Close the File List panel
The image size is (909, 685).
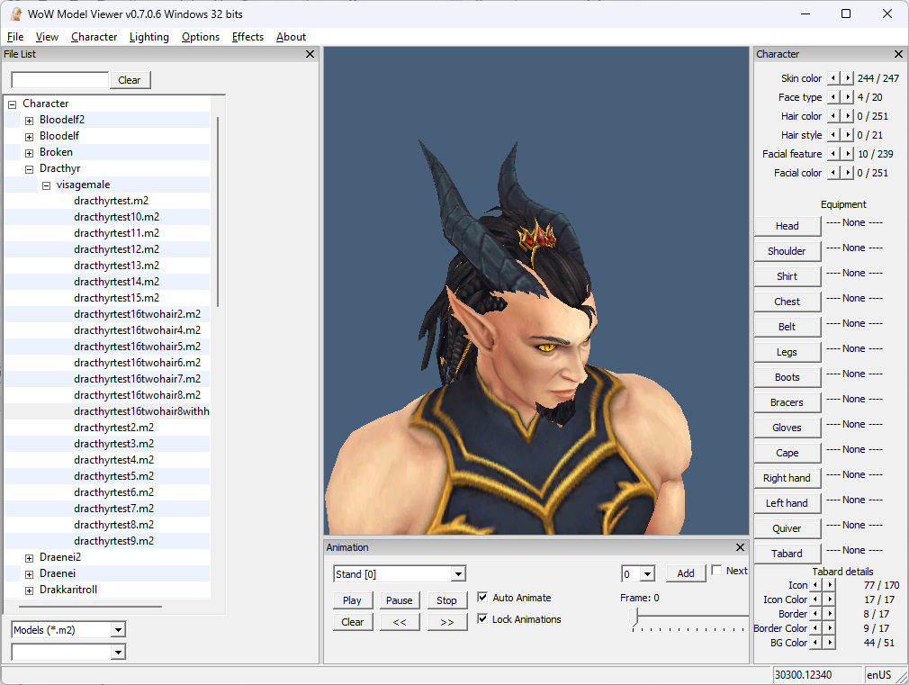tap(310, 54)
